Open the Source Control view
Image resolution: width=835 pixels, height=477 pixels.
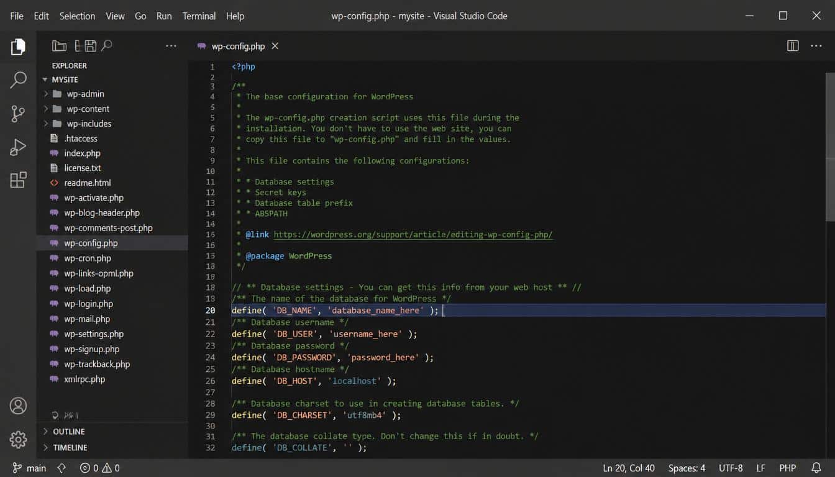18,114
